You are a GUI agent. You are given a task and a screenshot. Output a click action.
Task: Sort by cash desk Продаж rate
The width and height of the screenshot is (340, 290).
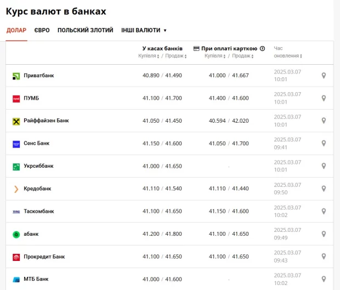pos(175,56)
